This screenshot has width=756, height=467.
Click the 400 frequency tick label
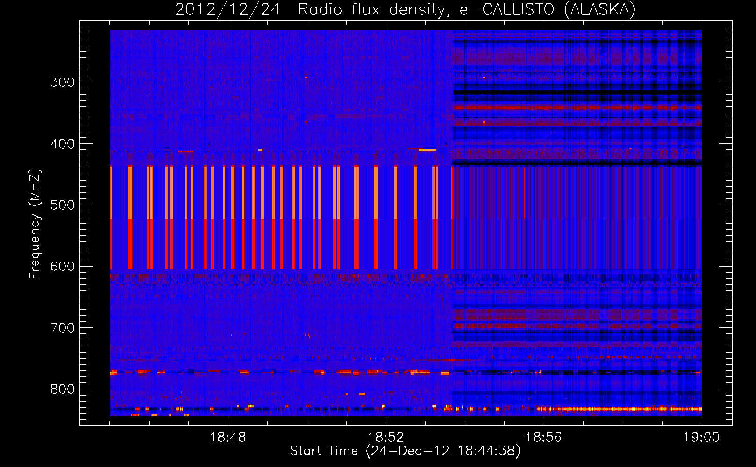[63, 144]
